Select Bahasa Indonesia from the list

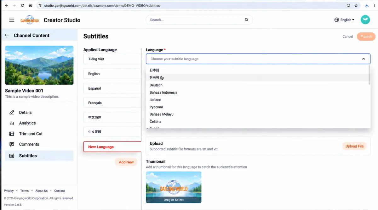click(x=257, y=92)
